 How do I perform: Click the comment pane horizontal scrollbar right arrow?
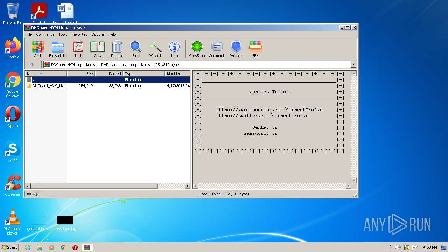(348, 186)
